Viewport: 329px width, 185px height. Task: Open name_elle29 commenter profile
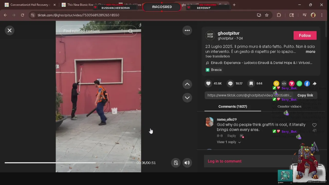point(227,119)
